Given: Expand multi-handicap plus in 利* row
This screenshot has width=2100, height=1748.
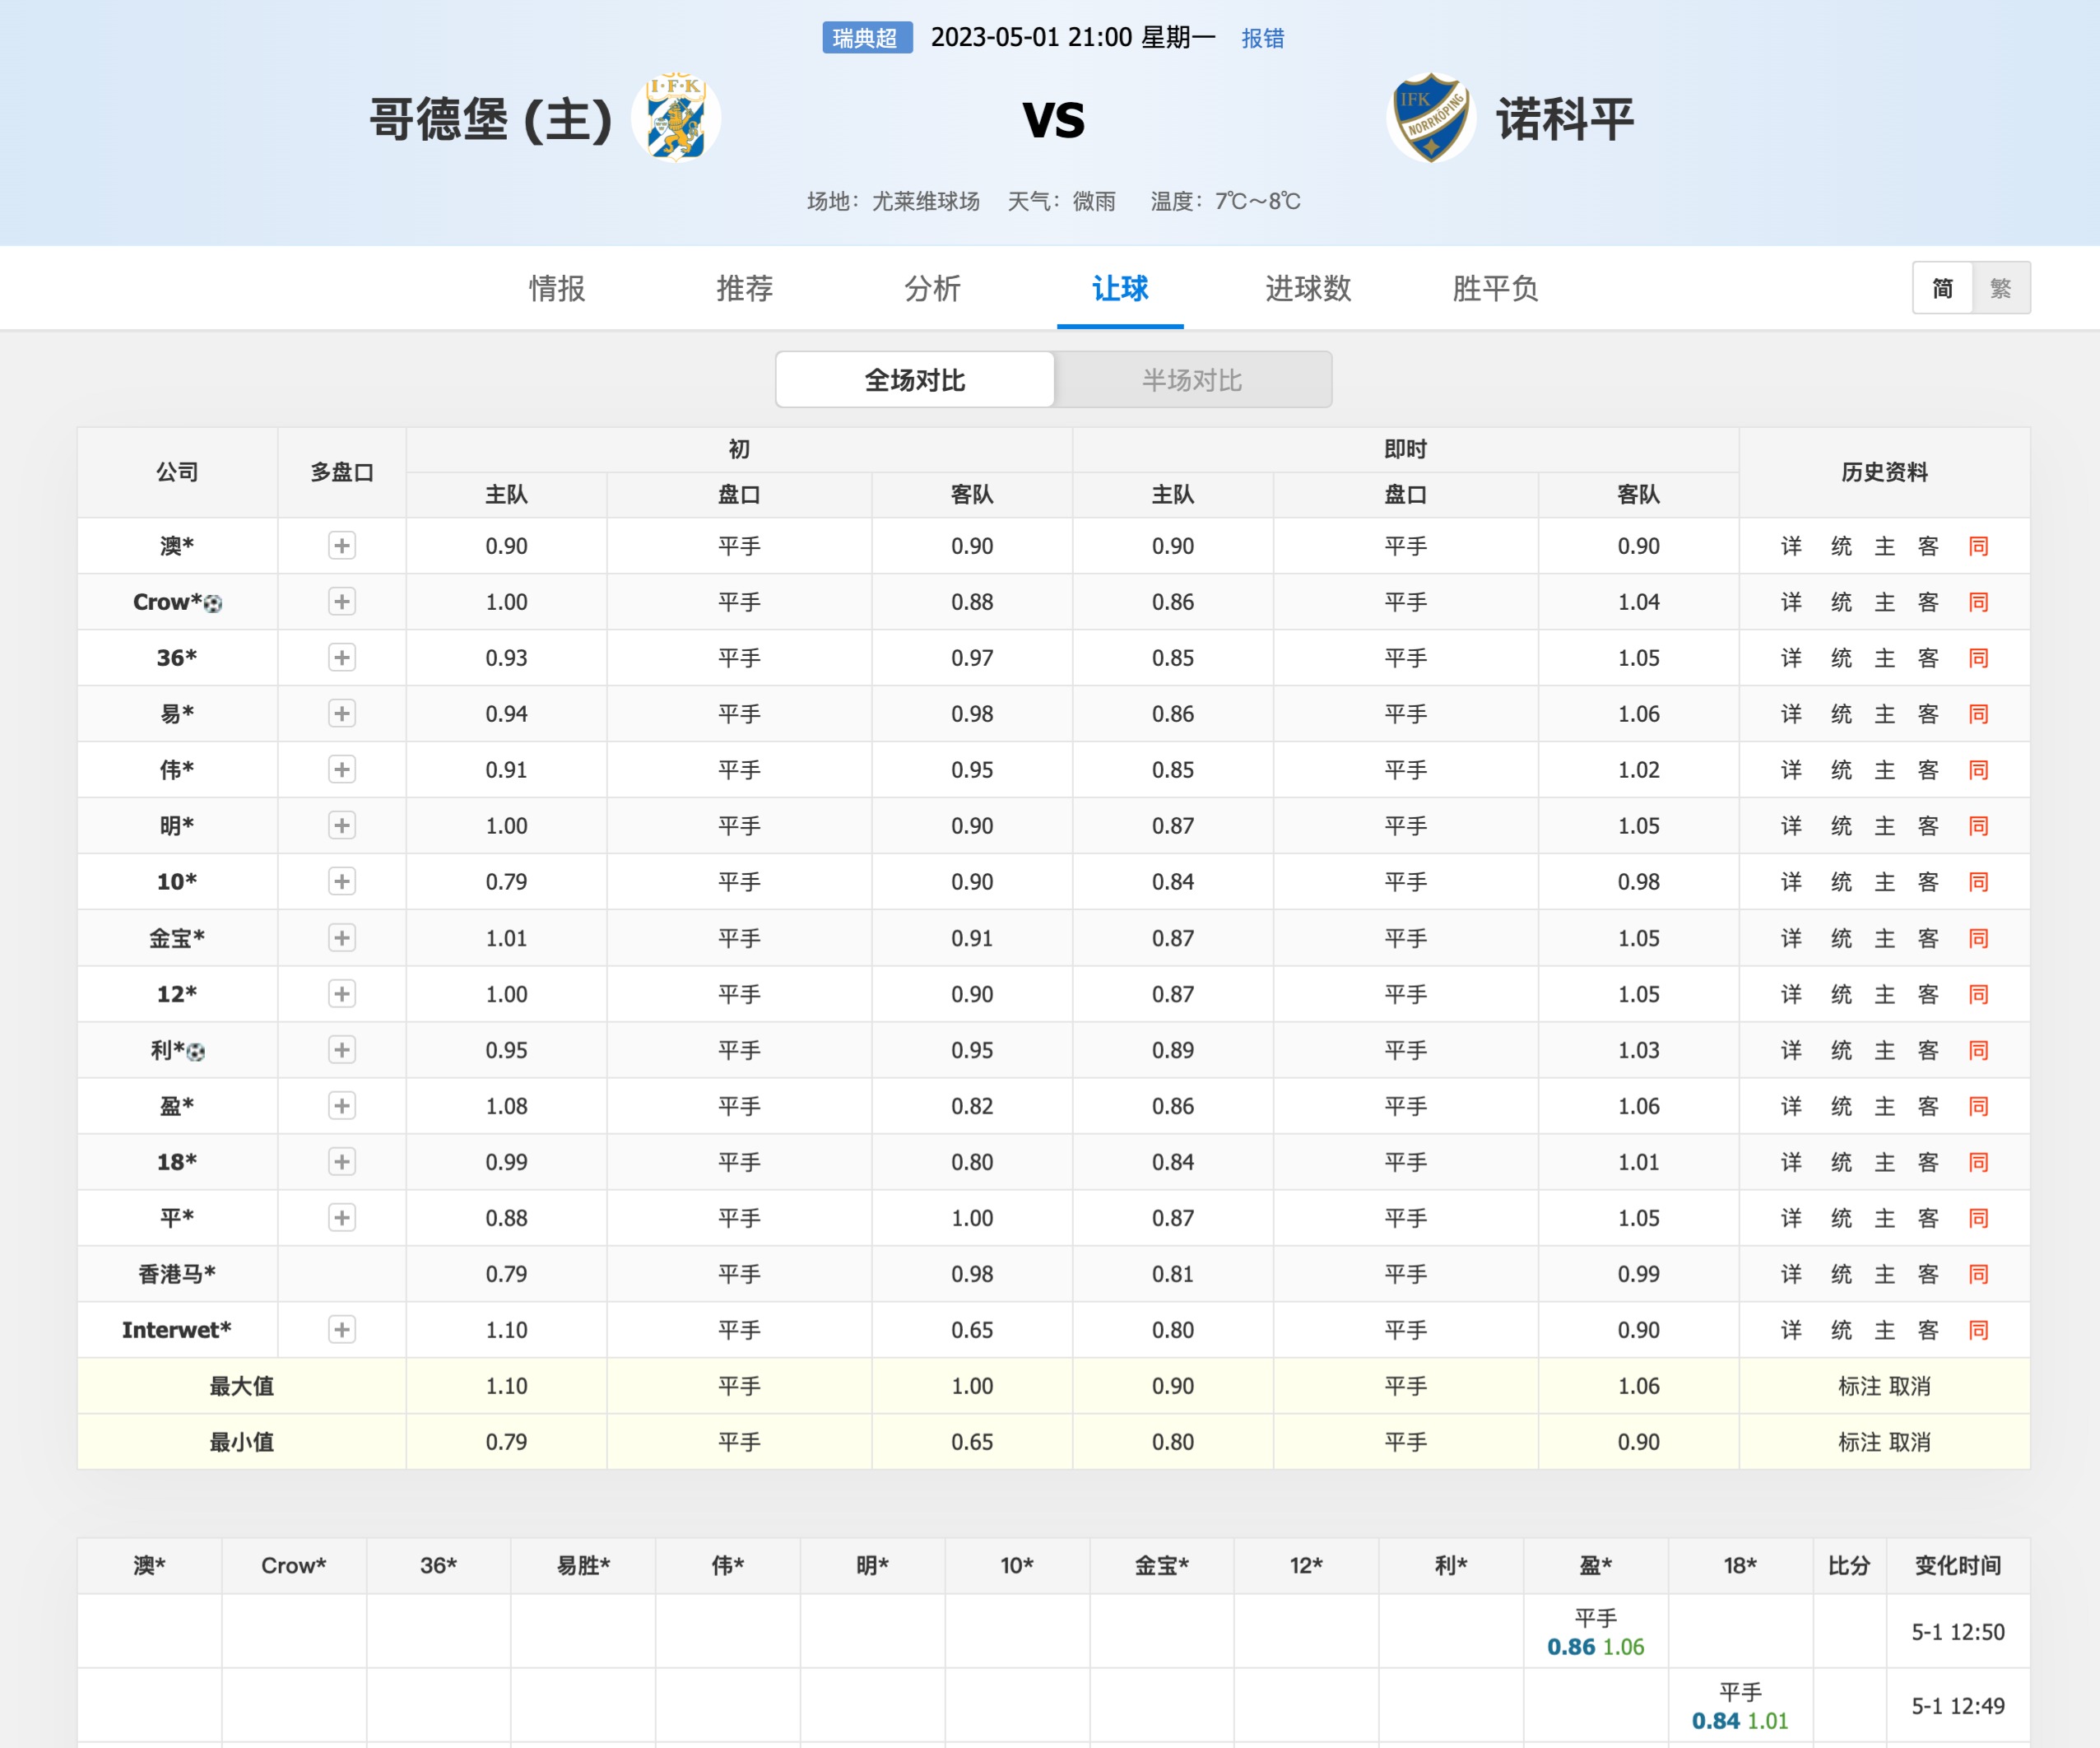Looking at the screenshot, I should click(x=342, y=1049).
